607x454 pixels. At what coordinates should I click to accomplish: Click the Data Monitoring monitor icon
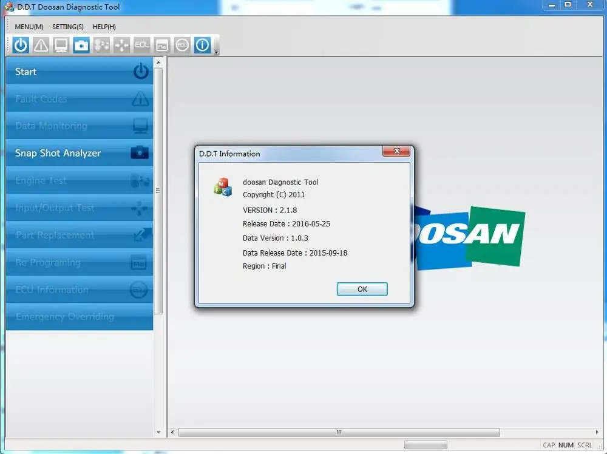point(61,45)
